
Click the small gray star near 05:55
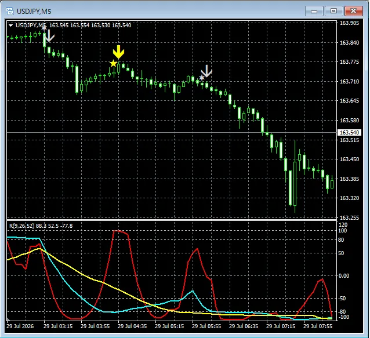201,78
